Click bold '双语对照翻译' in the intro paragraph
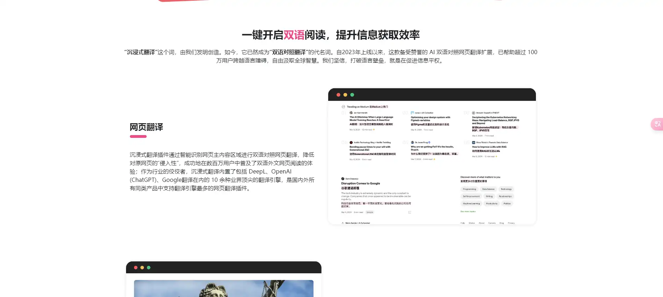The width and height of the screenshot is (663, 297). pos(289,52)
